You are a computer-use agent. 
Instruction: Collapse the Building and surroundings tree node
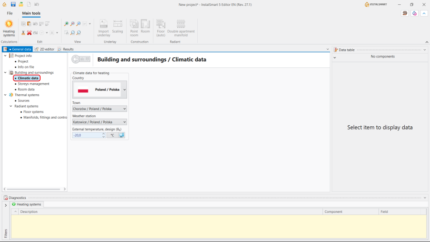tap(5, 73)
